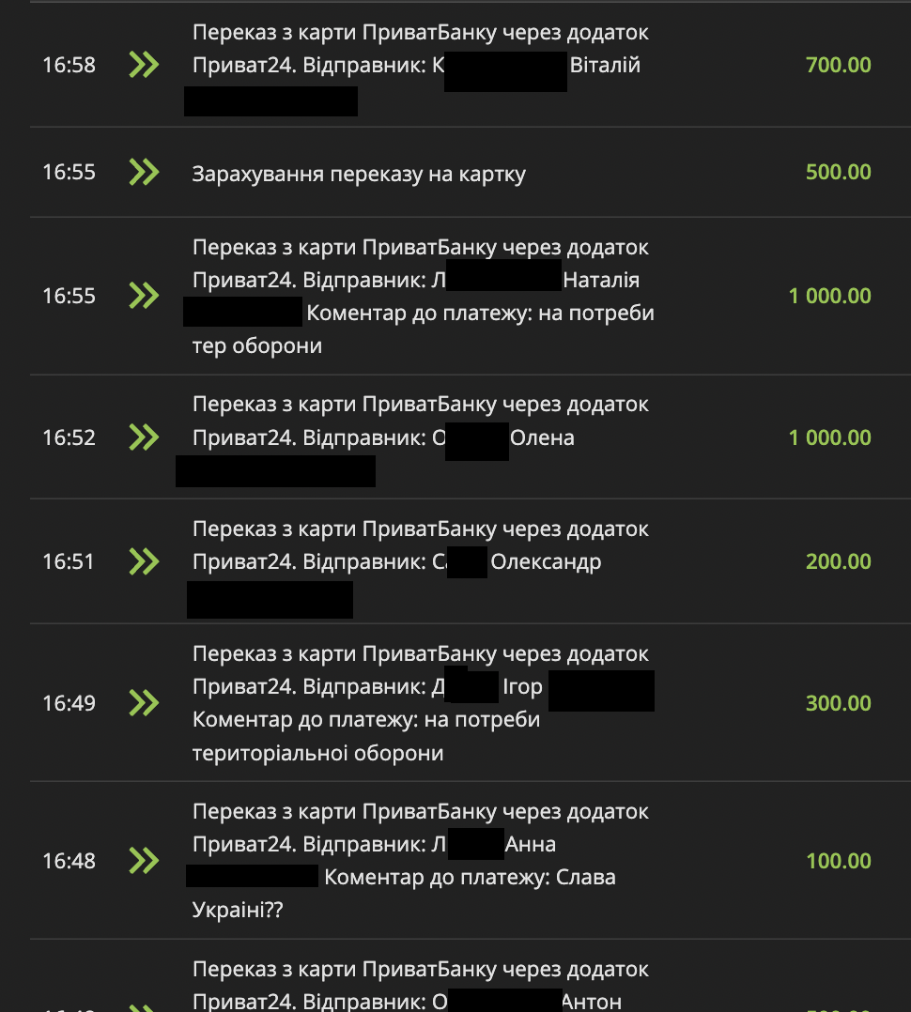This screenshot has height=1012, width=911.
Task: Open the "Зарахування переказу на картку" entry
Action: (x=359, y=174)
